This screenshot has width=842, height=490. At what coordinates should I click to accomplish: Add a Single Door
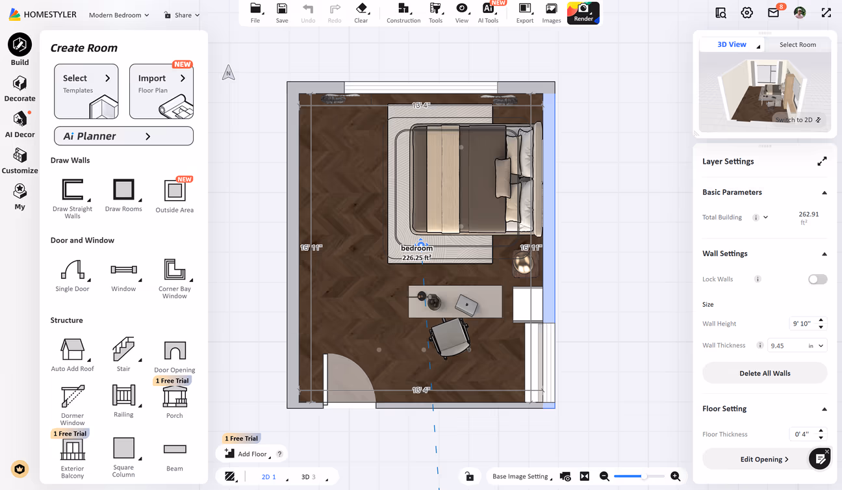click(73, 276)
